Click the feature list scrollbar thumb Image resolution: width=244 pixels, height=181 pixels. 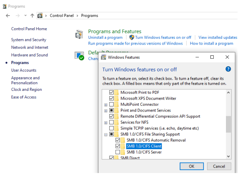tap(228, 124)
